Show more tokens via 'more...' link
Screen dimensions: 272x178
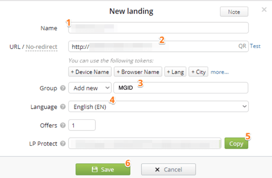[x=219, y=72]
